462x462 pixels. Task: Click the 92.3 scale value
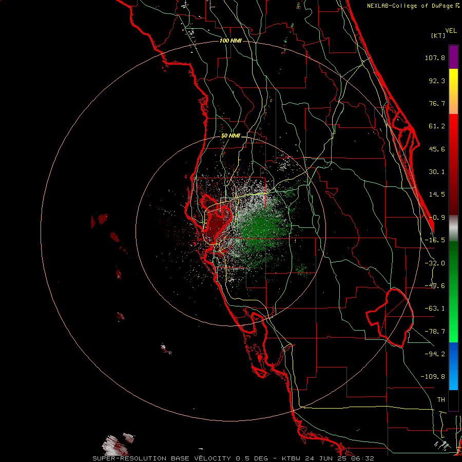click(437, 81)
